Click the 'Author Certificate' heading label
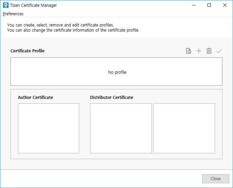This screenshot has width=233, height=188. point(35,98)
